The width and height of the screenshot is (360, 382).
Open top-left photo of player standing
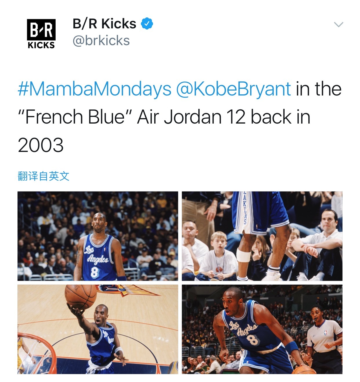[x=98, y=236]
